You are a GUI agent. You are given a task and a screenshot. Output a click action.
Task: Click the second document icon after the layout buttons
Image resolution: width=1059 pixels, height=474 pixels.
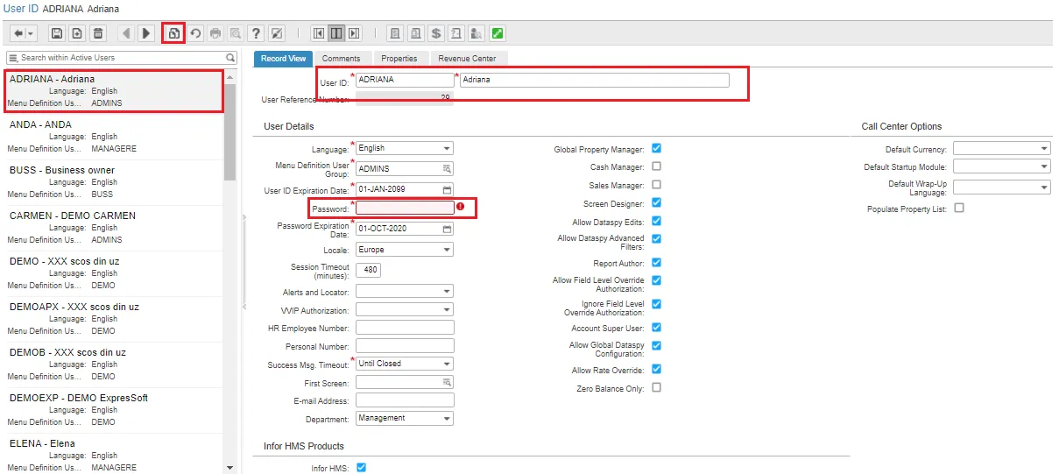tap(416, 33)
